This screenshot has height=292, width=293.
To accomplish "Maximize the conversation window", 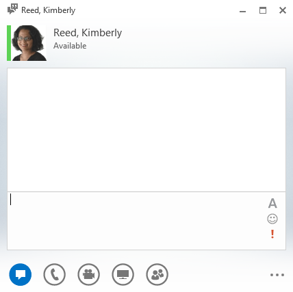I will tap(263, 10).
